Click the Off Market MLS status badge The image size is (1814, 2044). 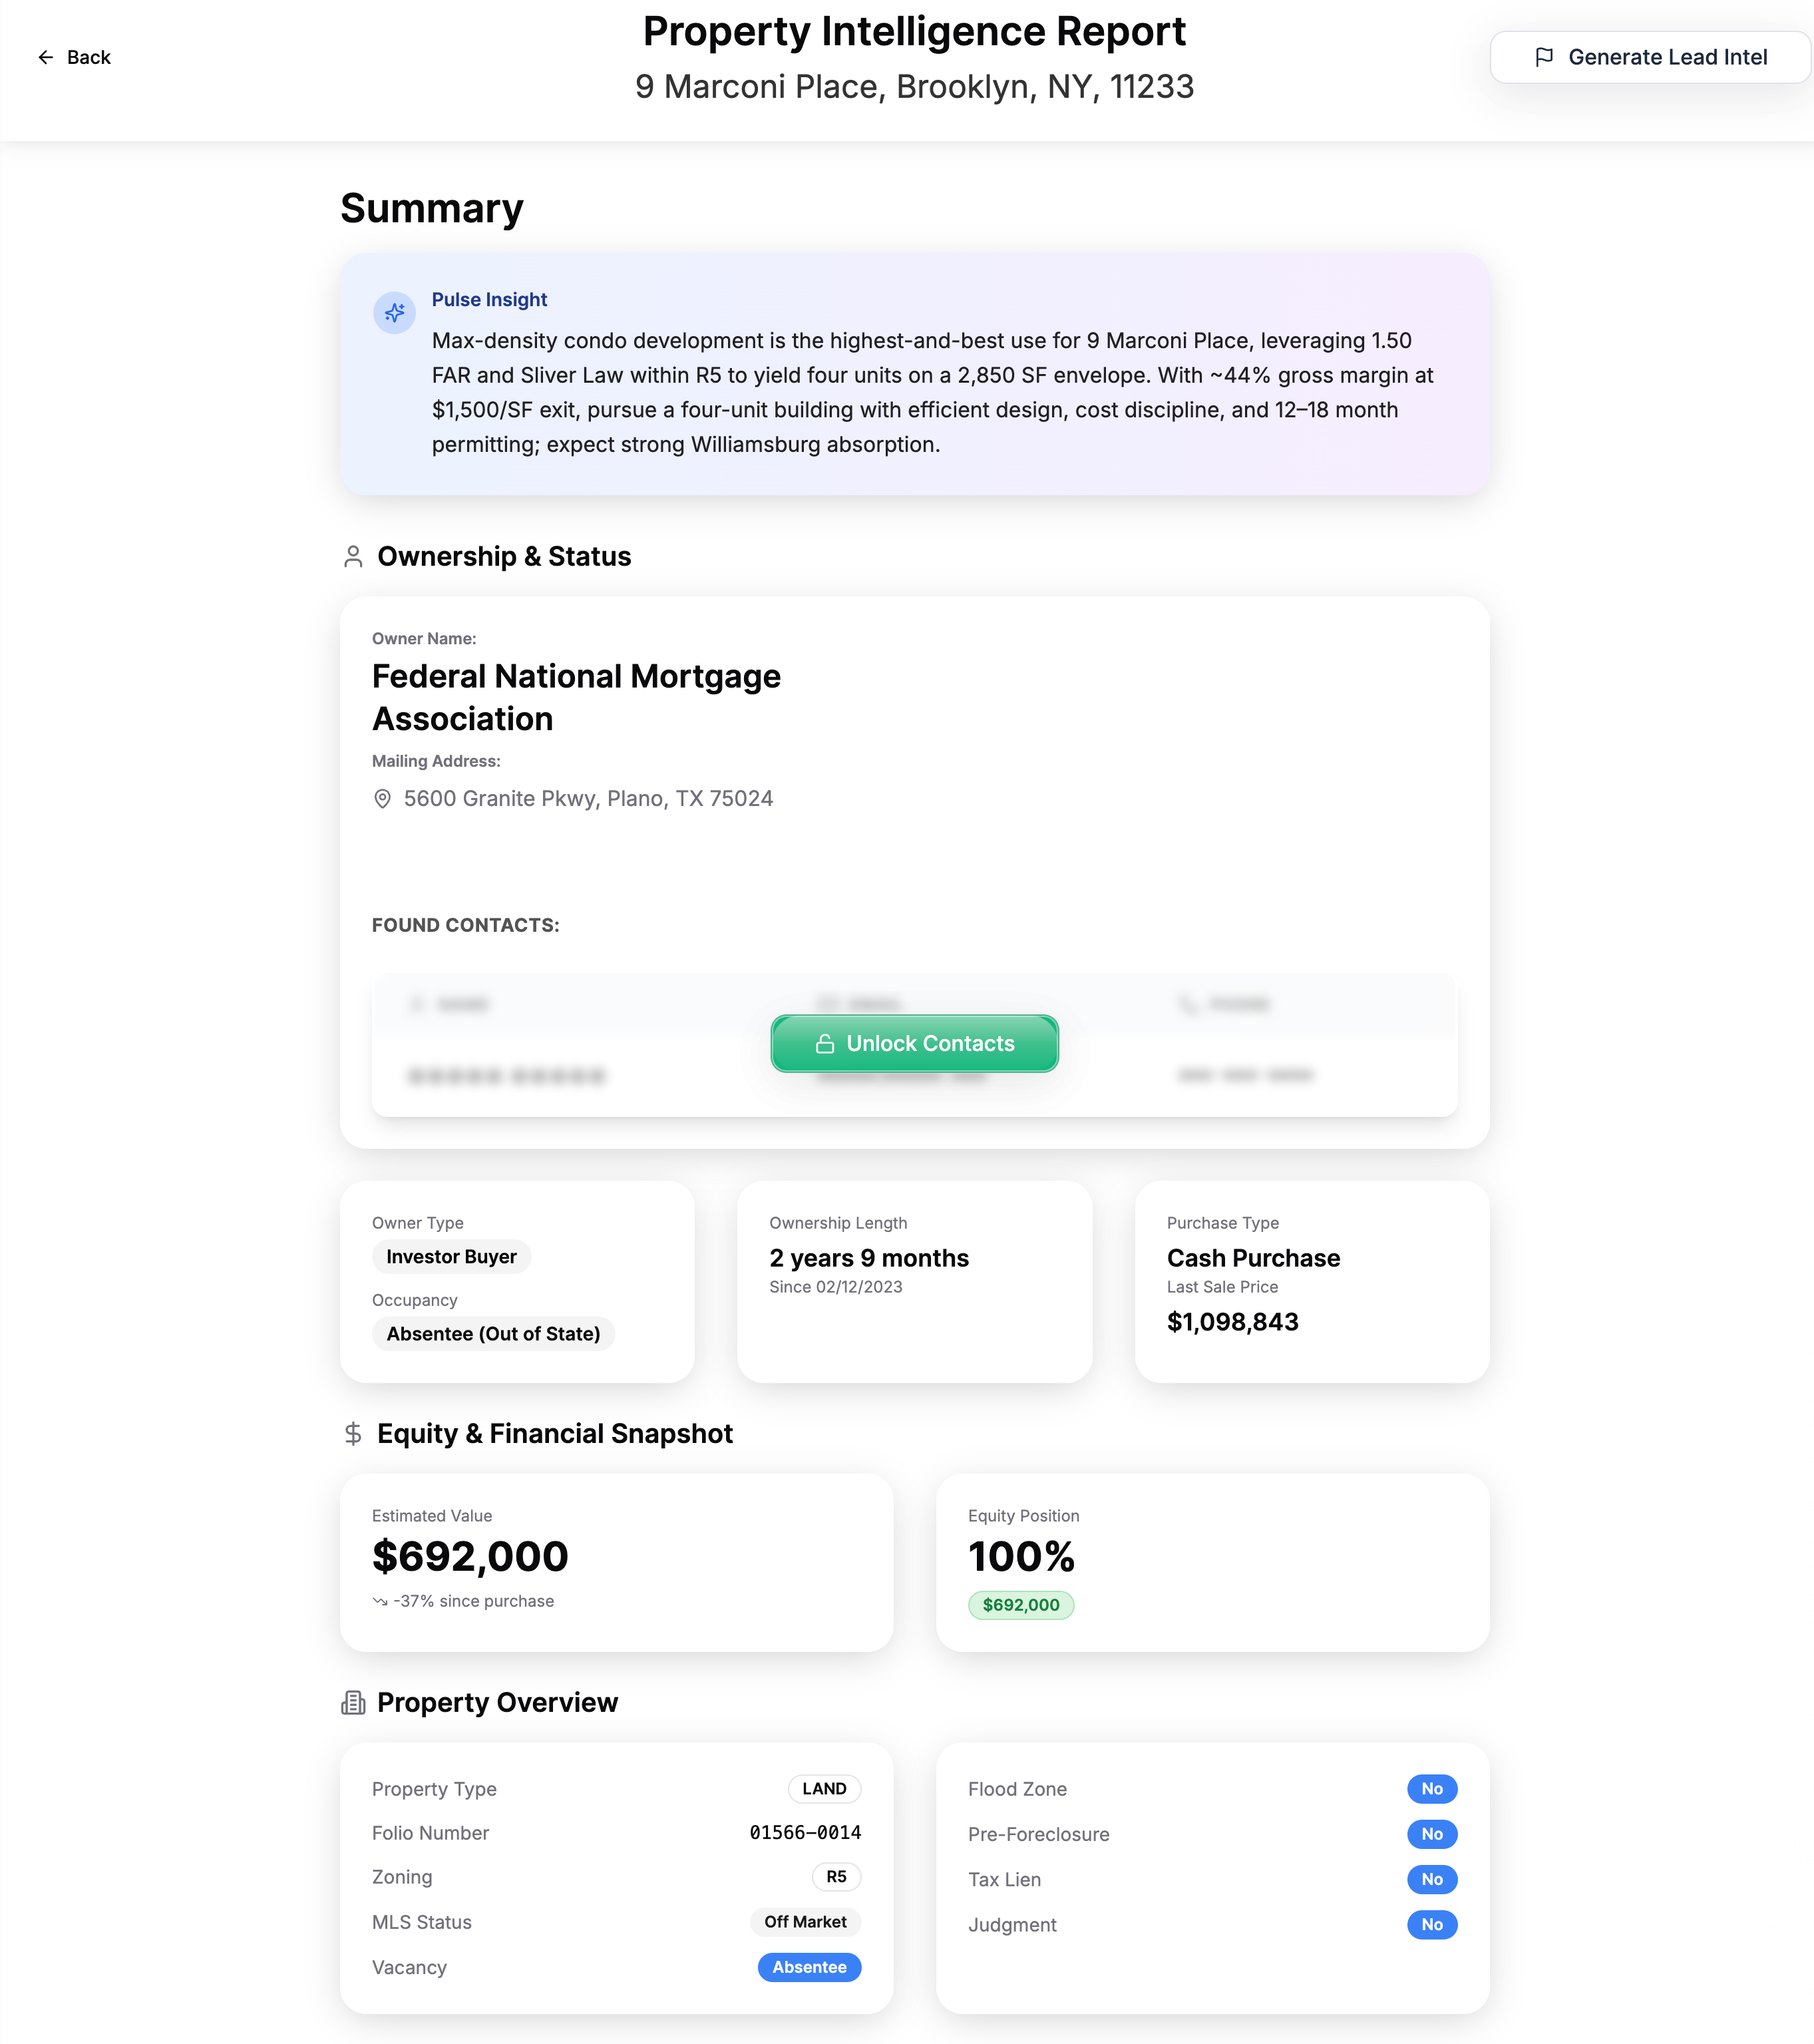point(805,1922)
